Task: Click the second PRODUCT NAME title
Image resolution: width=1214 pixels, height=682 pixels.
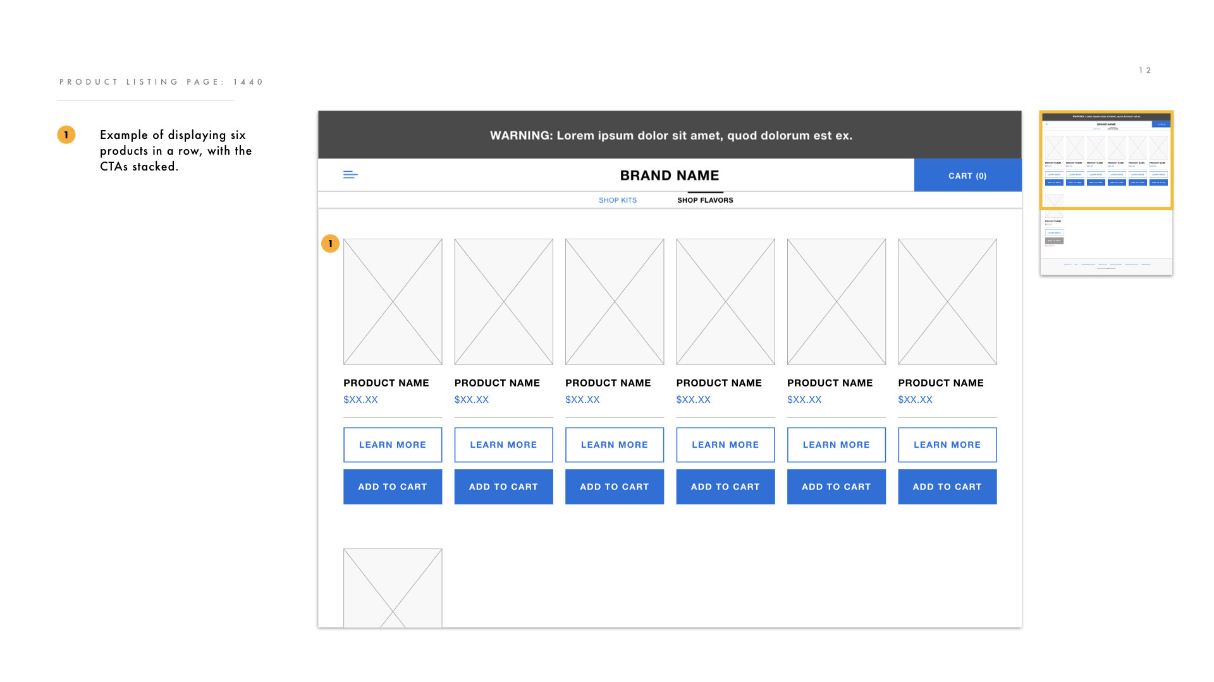Action: point(497,383)
